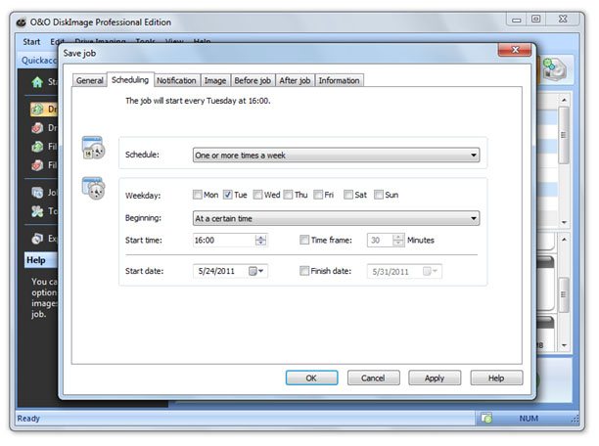Click into the Start time field
Screen dimensions: 599x446
222,240
